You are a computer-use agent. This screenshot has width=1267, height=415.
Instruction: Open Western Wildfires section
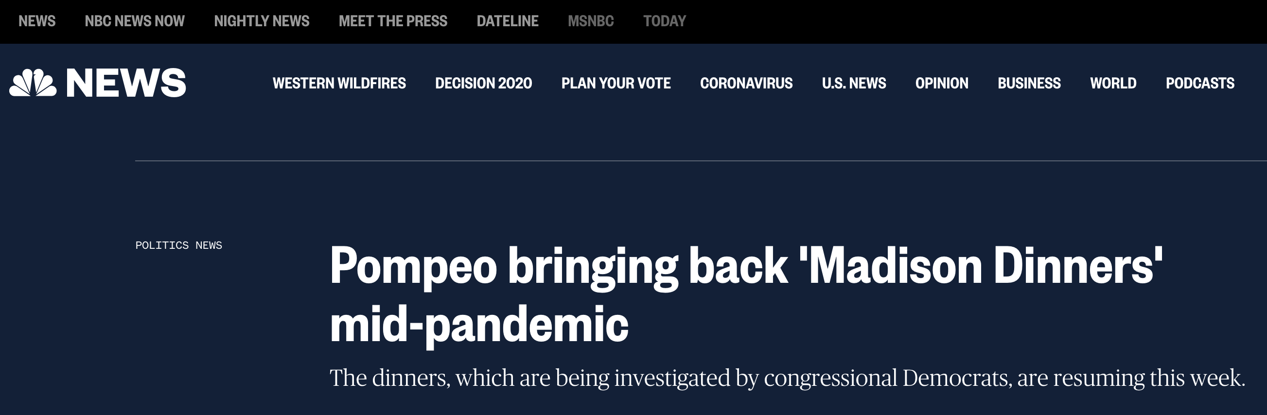click(x=339, y=83)
